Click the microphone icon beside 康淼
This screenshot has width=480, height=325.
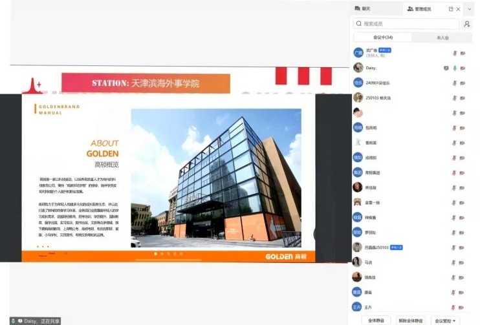click(455, 292)
